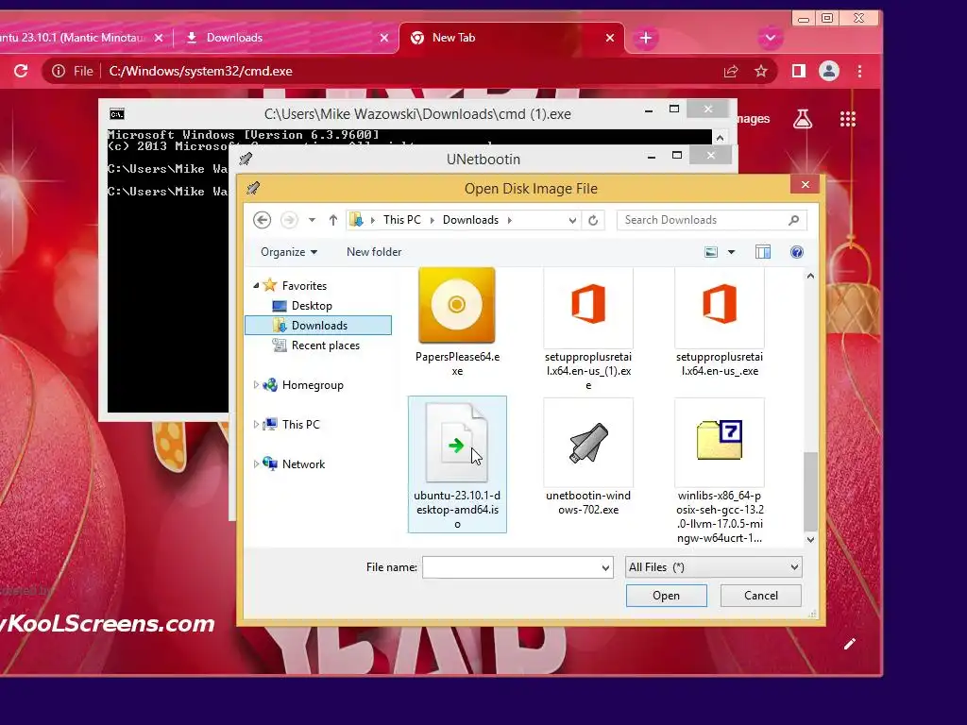
Task: Select Desktop in Favorites
Action: (x=312, y=306)
